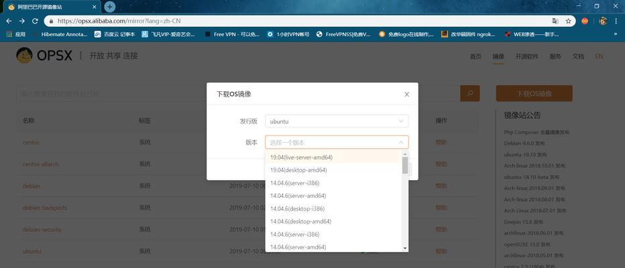Open 1小时VPN帐号 bookmark
This screenshot has width=625, height=268.
pos(288,34)
